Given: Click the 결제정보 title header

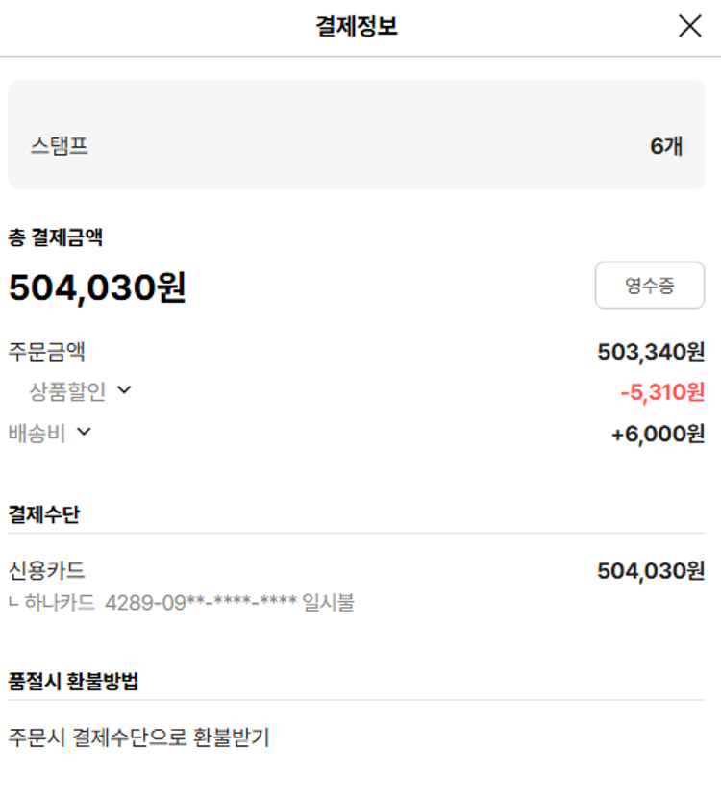Looking at the screenshot, I should [357, 27].
